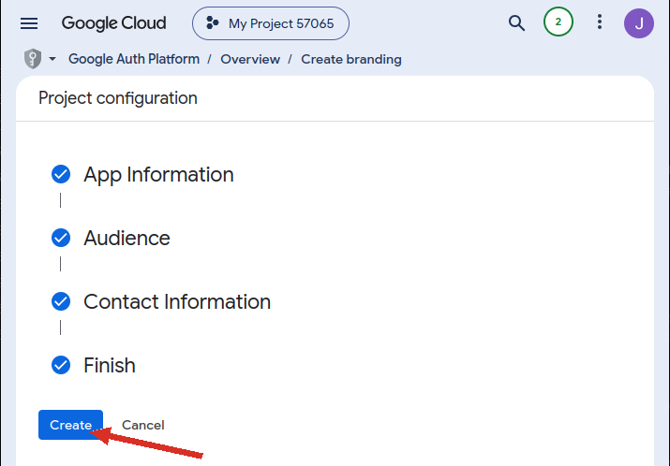Click the search magnifier icon

click(x=516, y=23)
